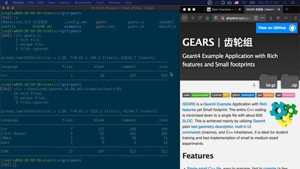Click the gears examples badge

243,95
